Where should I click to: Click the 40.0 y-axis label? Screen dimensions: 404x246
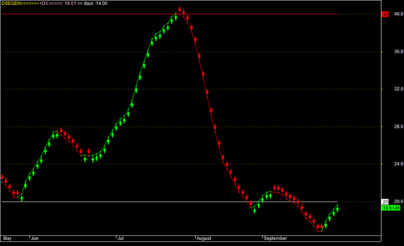tap(398, 14)
